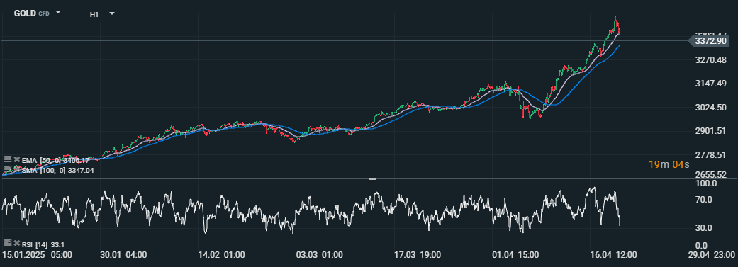Click the 3372.90 current price tag
This screenshot has width=738, height=267.
[x=709, y=41]
